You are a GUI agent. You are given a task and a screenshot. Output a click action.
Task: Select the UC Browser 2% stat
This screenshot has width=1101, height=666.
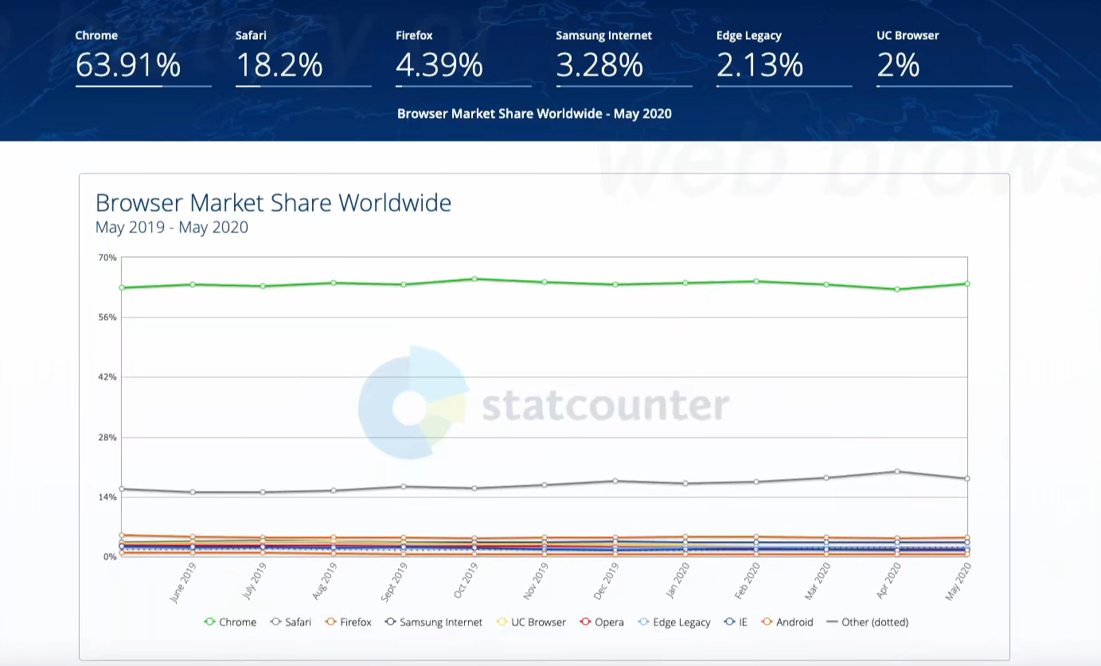(x=944, y=58)
